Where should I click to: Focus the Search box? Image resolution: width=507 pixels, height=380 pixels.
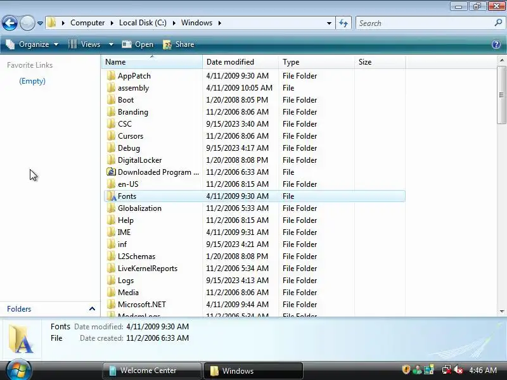(425, 23)
